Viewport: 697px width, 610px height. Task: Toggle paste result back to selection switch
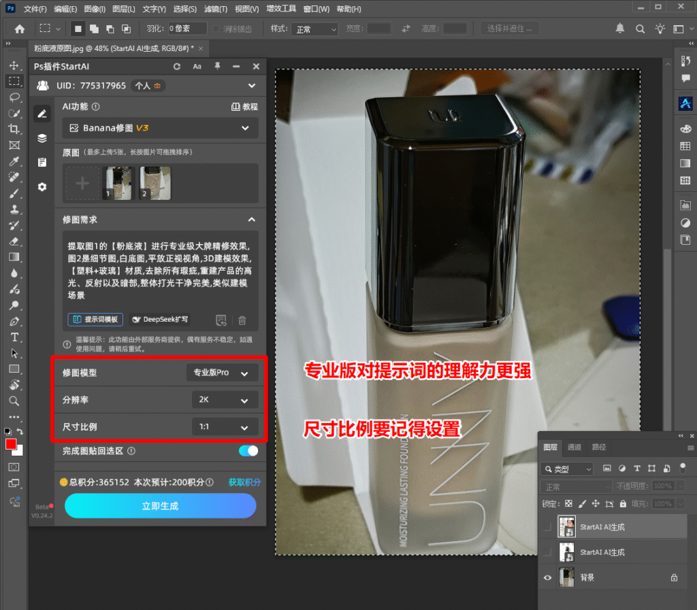pyautogui.click(x=248, y=451)
